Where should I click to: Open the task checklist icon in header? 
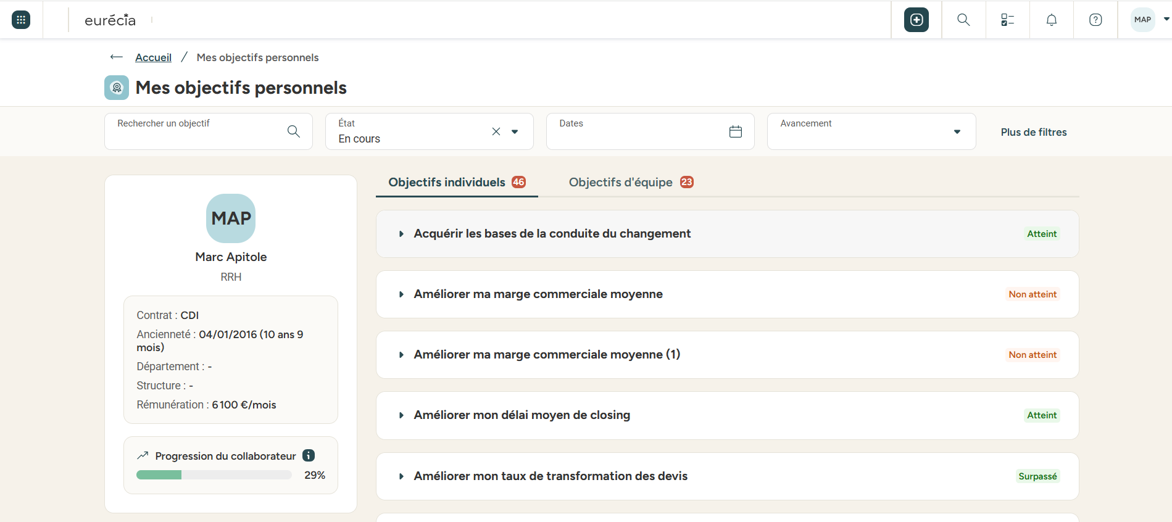[1008, 20]
